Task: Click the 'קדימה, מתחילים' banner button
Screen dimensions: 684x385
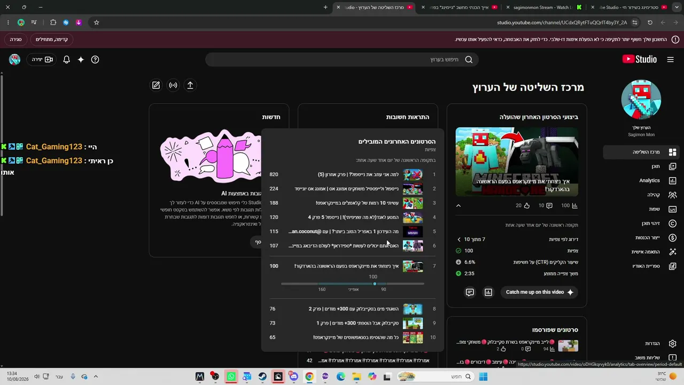Action: point(51,40)
